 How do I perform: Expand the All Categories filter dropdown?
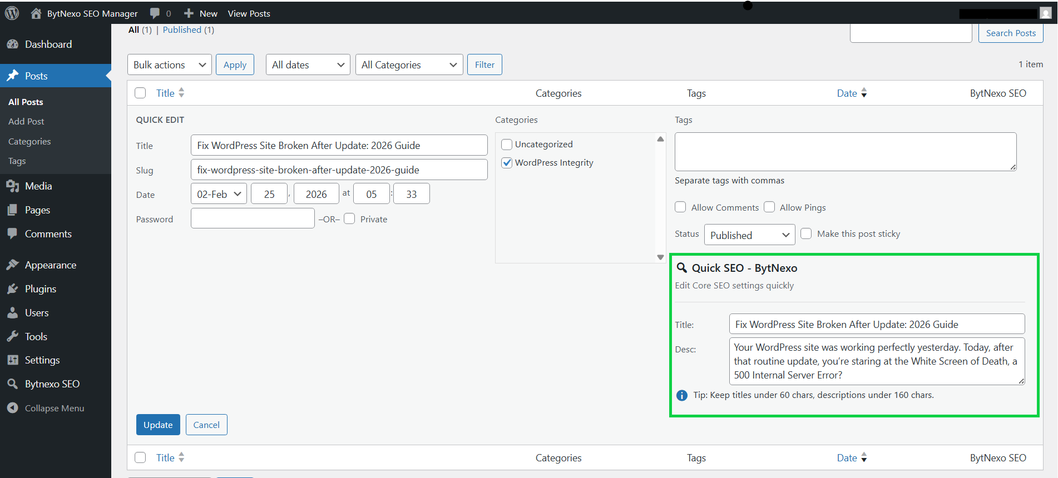click(409, 65)
